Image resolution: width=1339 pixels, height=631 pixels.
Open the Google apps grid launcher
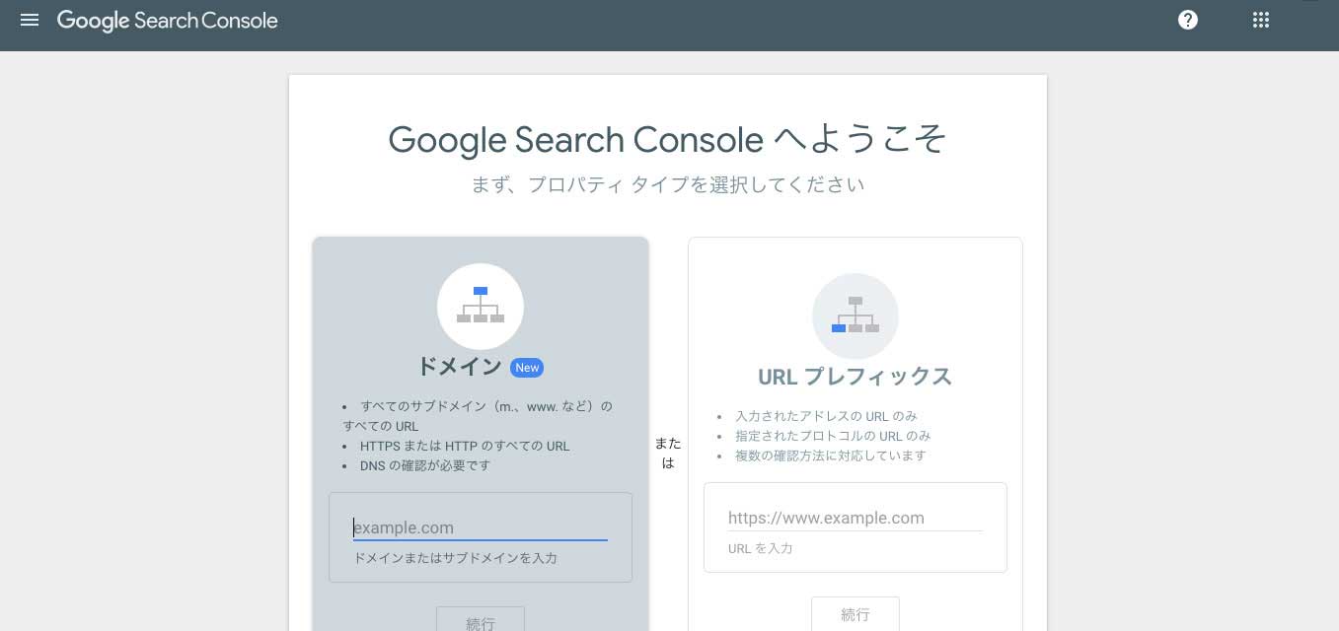pos(1260,20)
